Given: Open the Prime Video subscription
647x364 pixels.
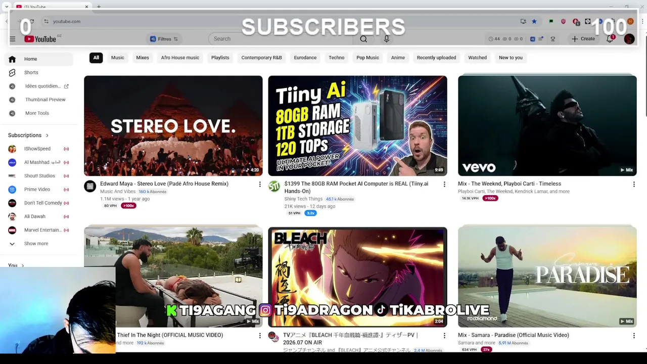Looking at the screenshot, I should pos(39,189).
